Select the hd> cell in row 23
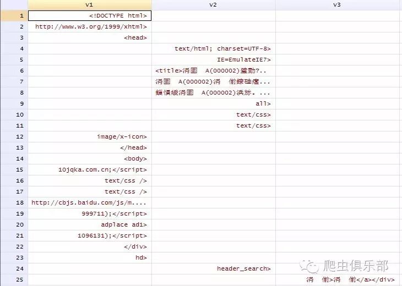Viewport: 402px width, 286px height. tap(89, 257)
